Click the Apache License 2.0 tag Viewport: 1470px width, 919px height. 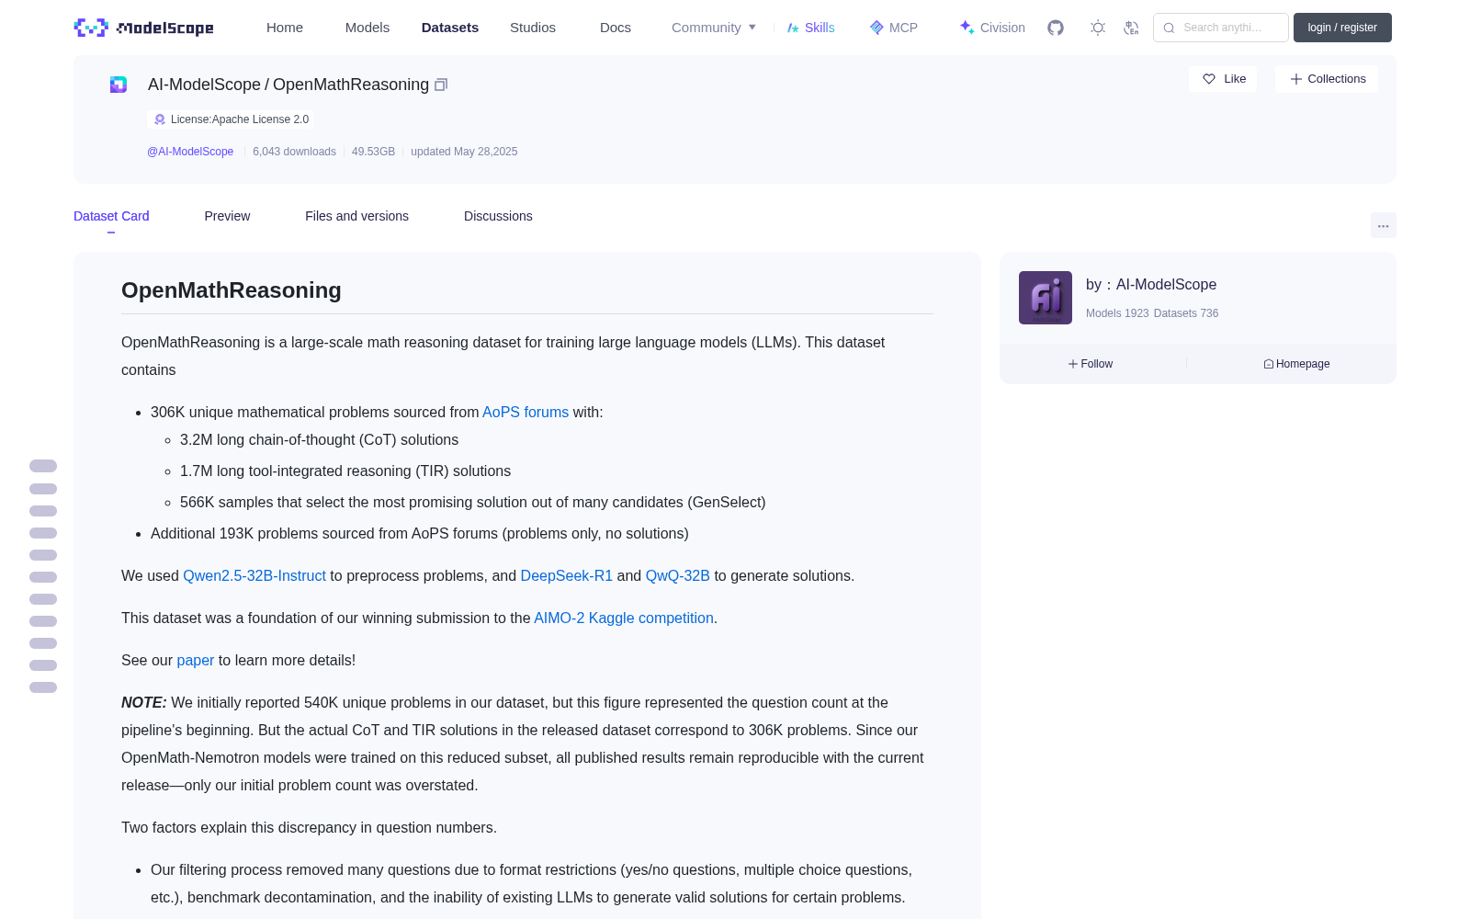point(231,119)
